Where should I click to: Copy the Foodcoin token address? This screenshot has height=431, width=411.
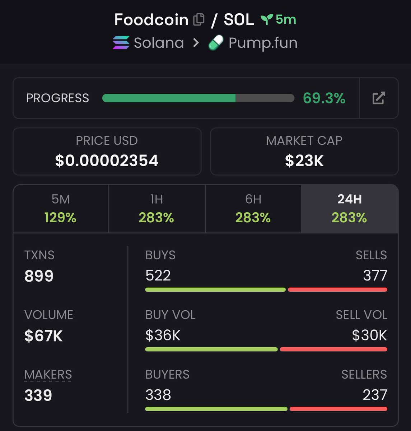pos(199,19)
